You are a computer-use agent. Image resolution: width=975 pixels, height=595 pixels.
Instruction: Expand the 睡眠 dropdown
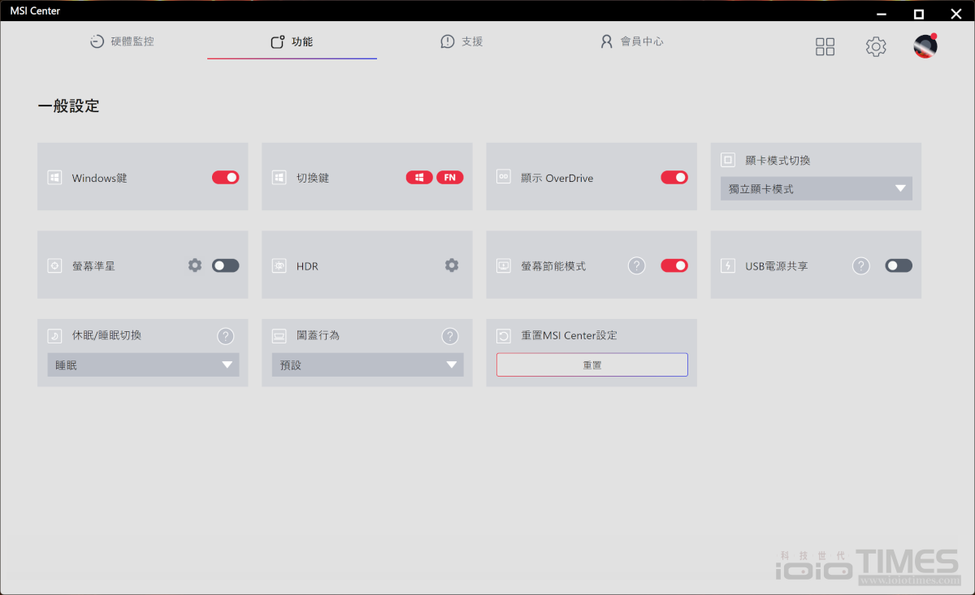(143, 365)
